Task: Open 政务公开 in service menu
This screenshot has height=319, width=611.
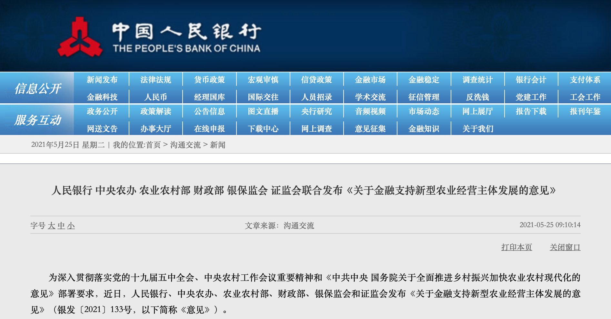Action: point(102,111)
